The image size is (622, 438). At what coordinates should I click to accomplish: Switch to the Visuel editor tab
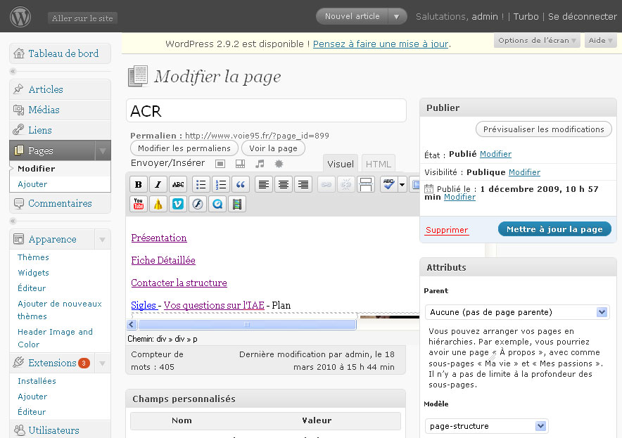tap(340, 163)
